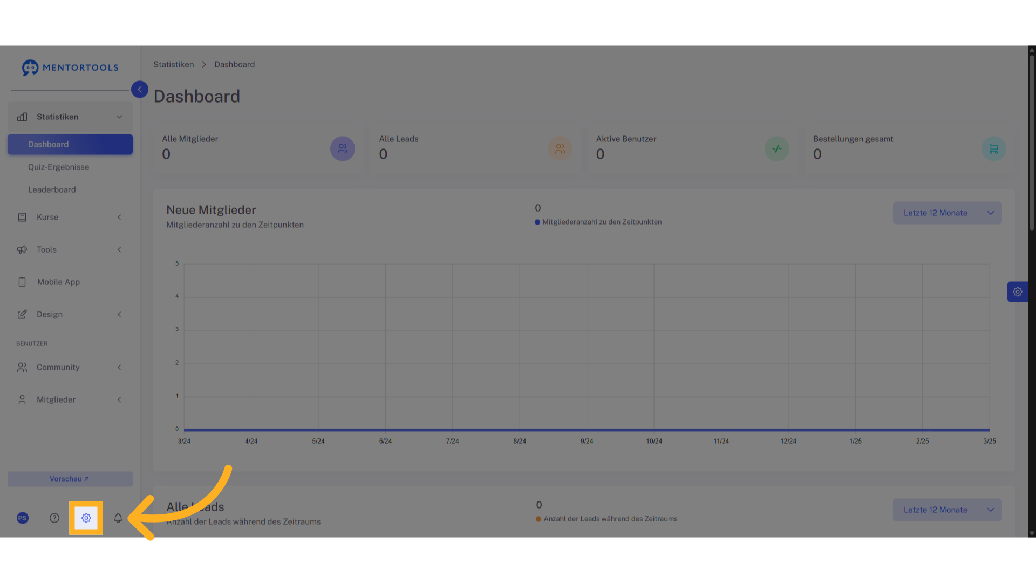This screenshot has width=1036, height=583.
Task: Open notifications bell icon
Action: 118,518
